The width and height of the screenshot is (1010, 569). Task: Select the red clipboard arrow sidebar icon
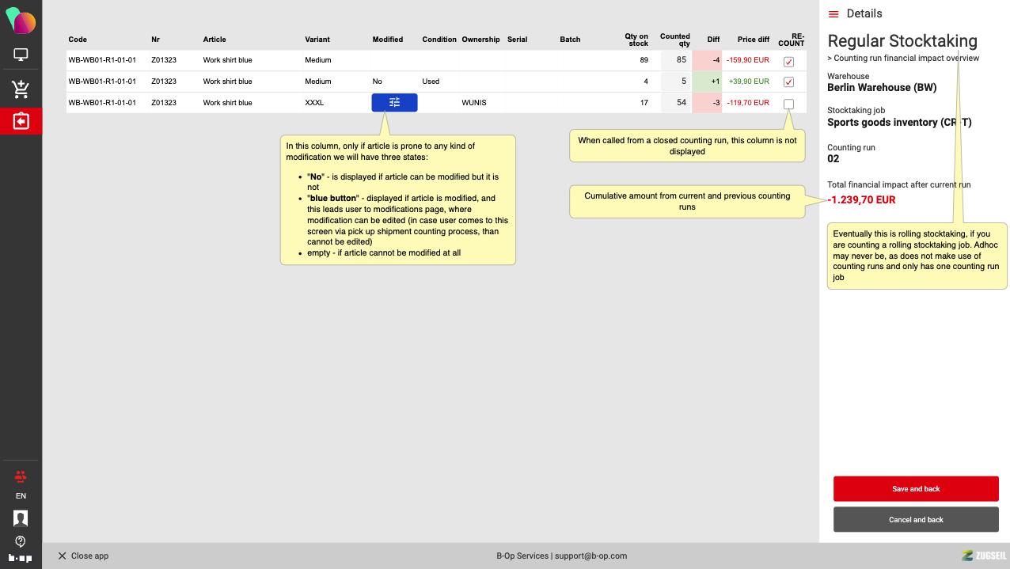pos(21,121)
